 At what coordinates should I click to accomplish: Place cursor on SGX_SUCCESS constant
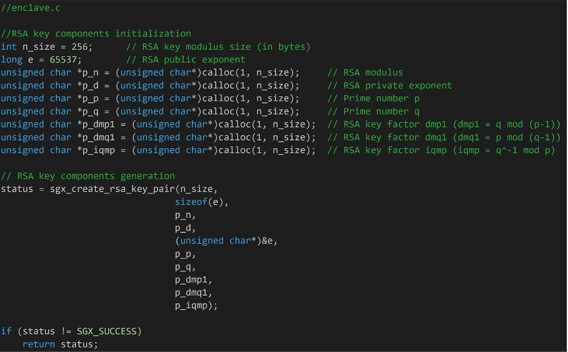click(107, 331)
